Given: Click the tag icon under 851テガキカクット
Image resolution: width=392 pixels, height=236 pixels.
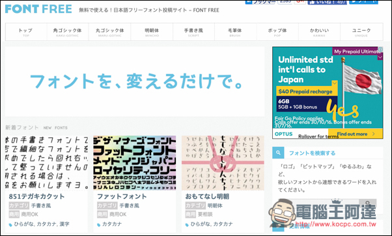Looking at the screenshot, I should 10,225.
